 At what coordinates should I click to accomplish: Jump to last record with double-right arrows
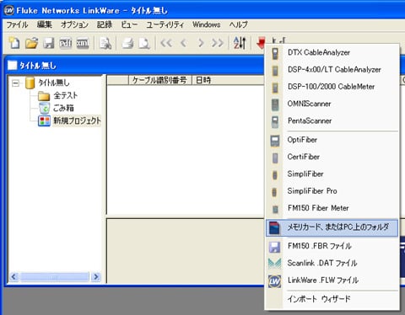point(218,43)
